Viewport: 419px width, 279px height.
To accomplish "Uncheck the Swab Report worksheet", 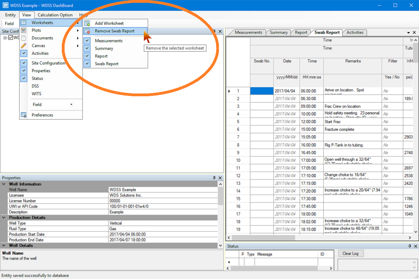I will click(87, 64).
